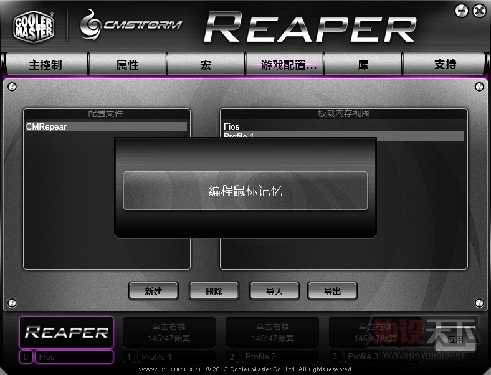Click profile number 1 box
Image resolution: width=491 pixels, height=375 pixels.
tap(129, 357)
